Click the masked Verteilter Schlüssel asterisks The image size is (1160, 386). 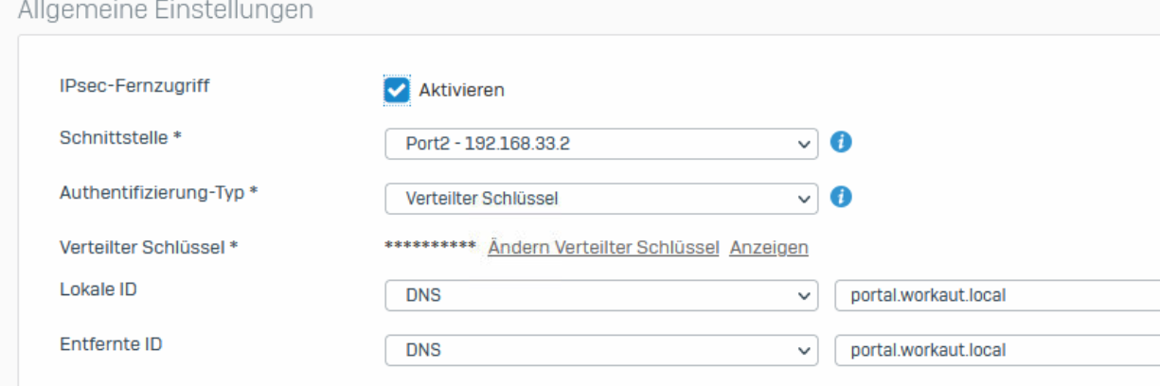430,248
